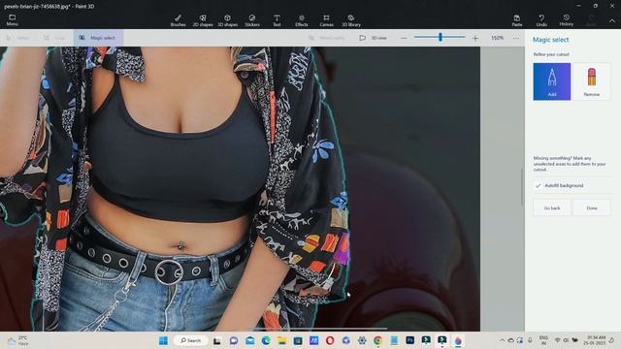Open Settings gear from the taskbar
This screenshot has height=349, width=621.
tap(362, 340)
